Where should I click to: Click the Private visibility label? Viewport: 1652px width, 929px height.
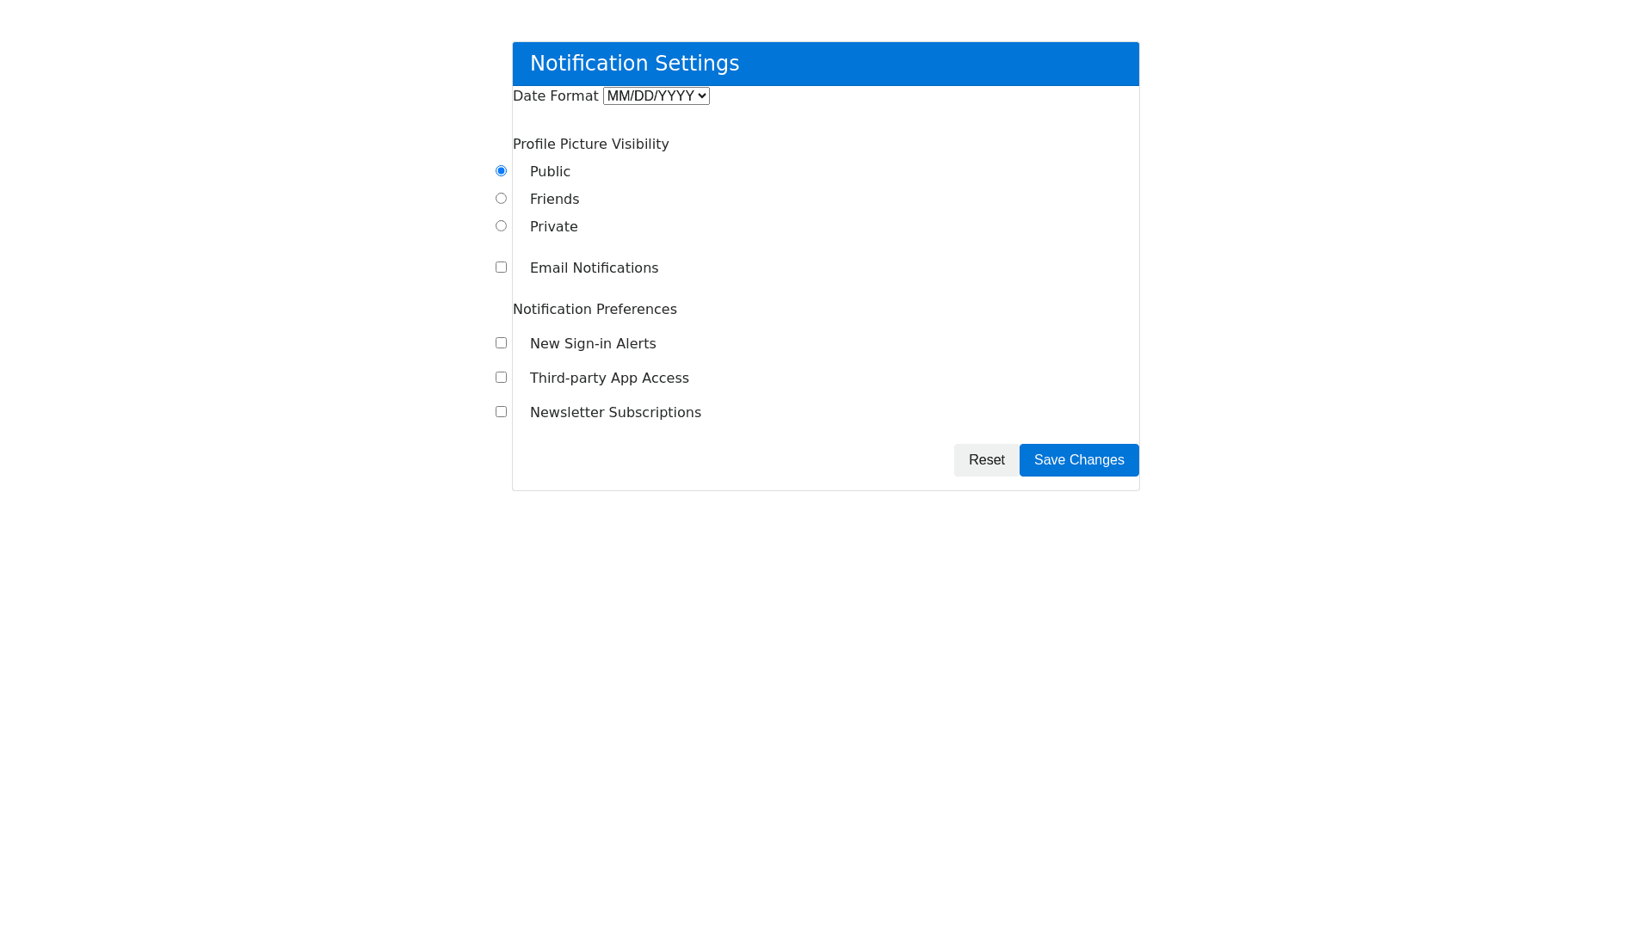click(x=553, y=227)
